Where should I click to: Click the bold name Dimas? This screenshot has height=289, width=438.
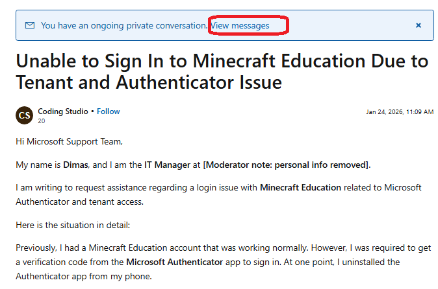click(75, 165)
